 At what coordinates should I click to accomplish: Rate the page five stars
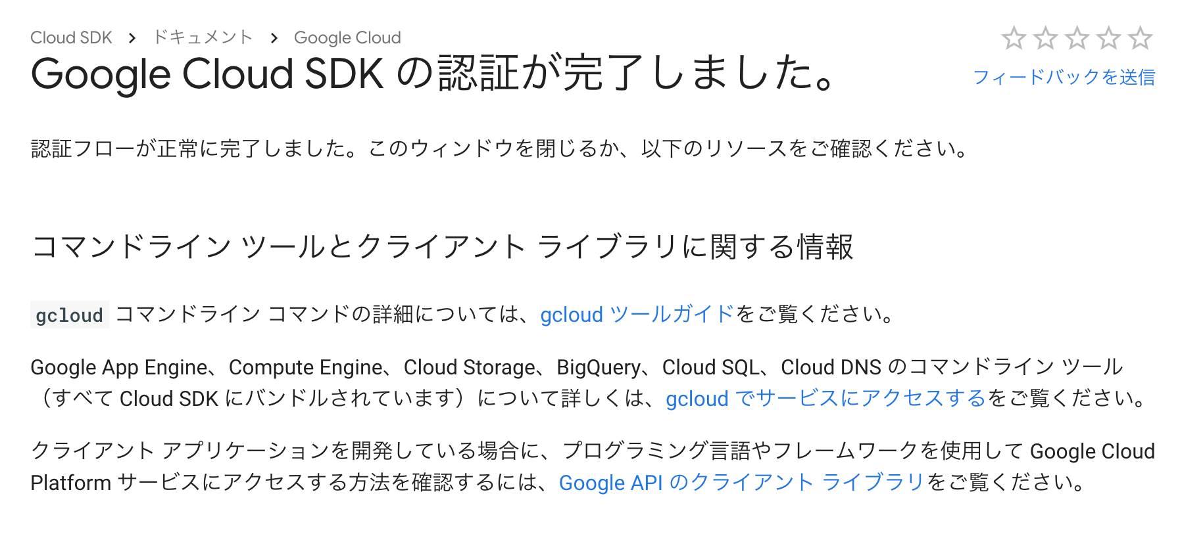tap(1140, 38)
